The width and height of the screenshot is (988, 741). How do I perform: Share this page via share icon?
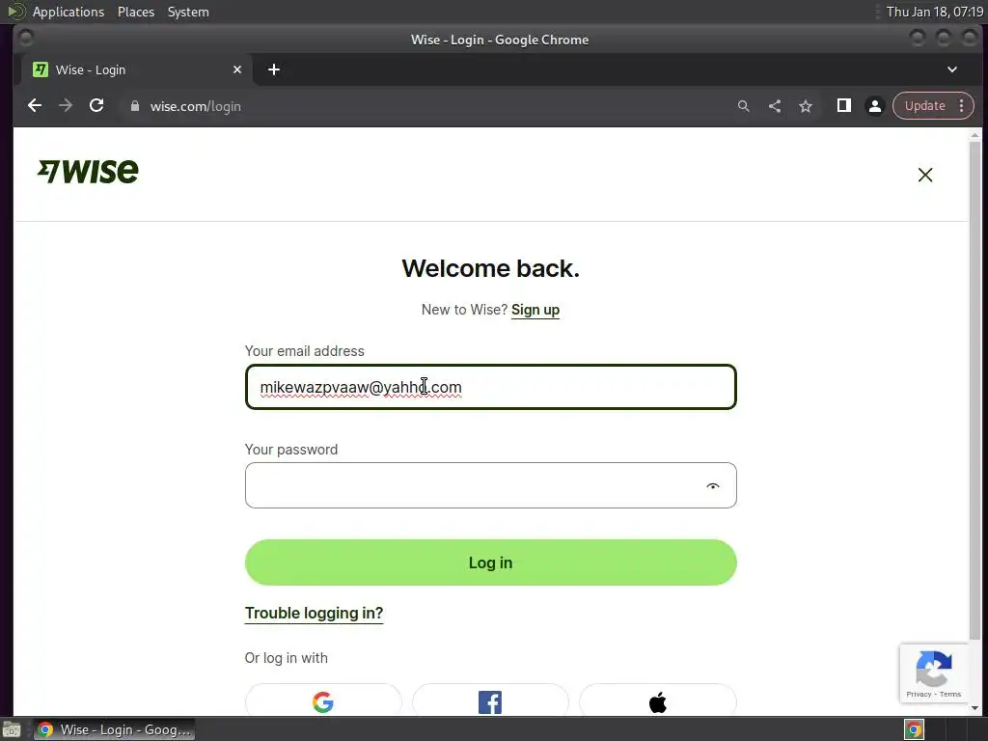[775, 106]
